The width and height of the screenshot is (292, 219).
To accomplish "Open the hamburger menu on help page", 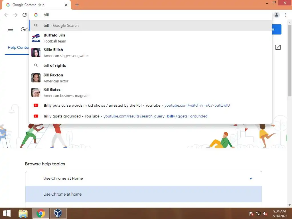I will click(10, 29).
